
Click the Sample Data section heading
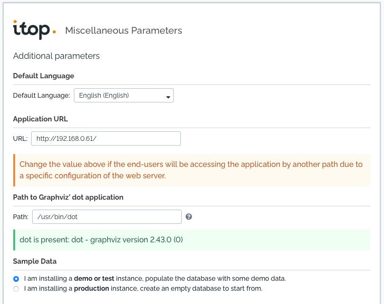[x=35, y=261]
